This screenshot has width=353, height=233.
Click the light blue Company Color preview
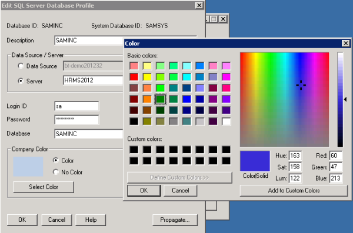[x=28, y=167]
